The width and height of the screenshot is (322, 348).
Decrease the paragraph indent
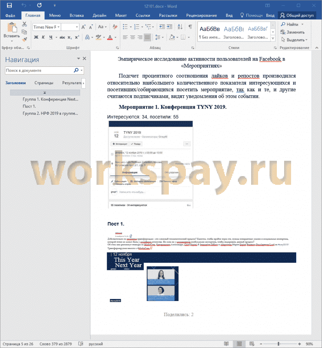pos(162,27)
